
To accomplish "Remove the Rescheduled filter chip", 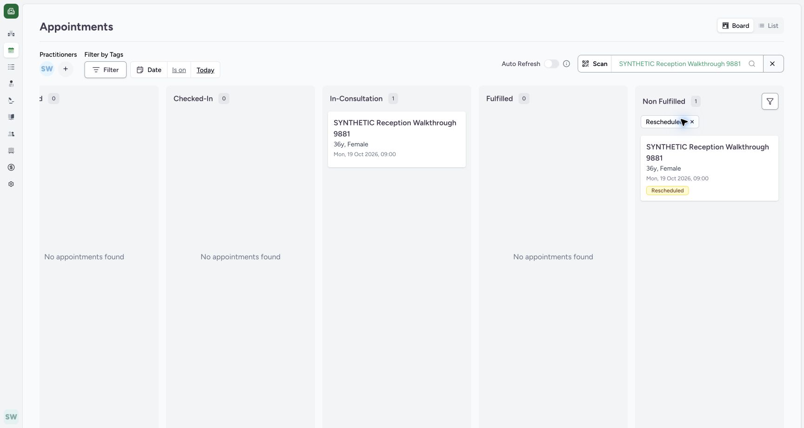I will pyautogui.click(x=692, y=122).
